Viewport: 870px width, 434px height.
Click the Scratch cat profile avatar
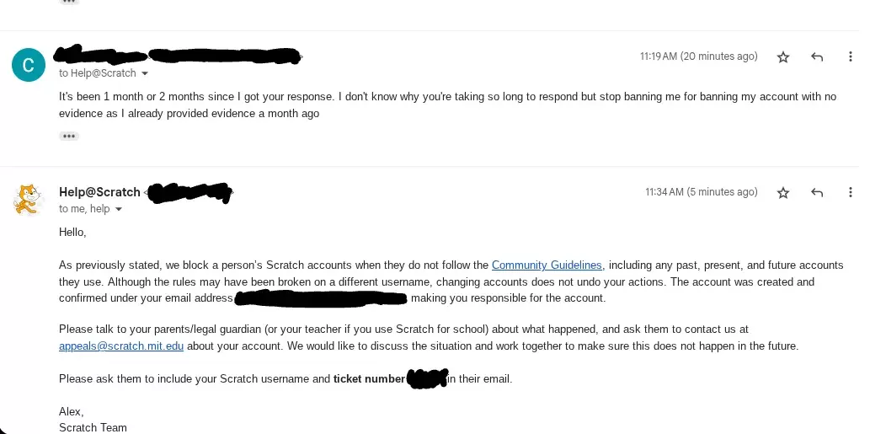coord(29,200)
